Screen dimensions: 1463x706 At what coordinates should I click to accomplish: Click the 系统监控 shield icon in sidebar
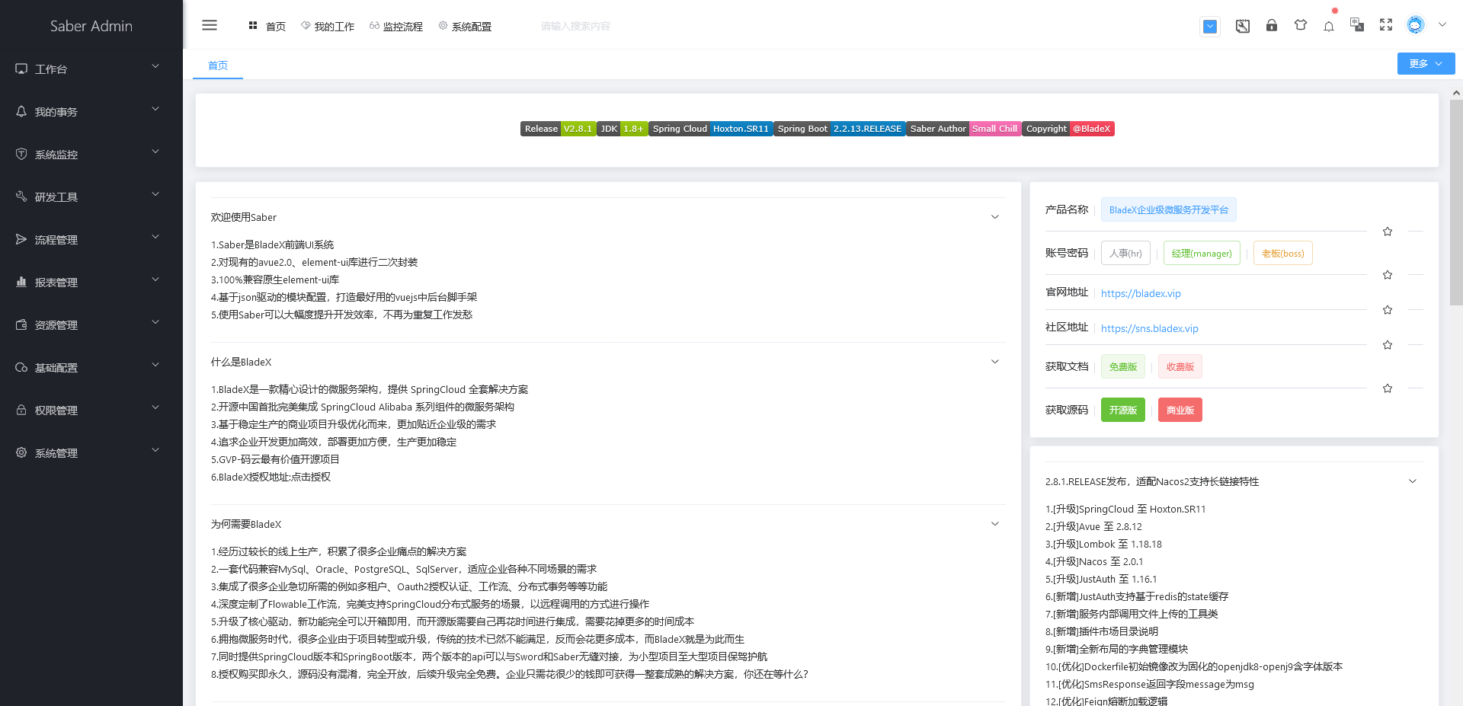pos(21,154)
